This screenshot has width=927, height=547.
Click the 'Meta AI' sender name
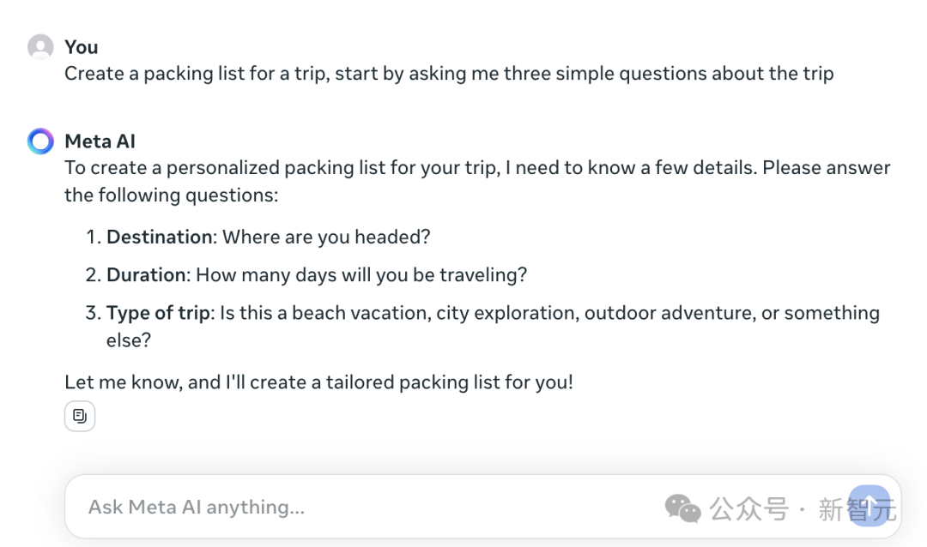click(x=100, y=141)
